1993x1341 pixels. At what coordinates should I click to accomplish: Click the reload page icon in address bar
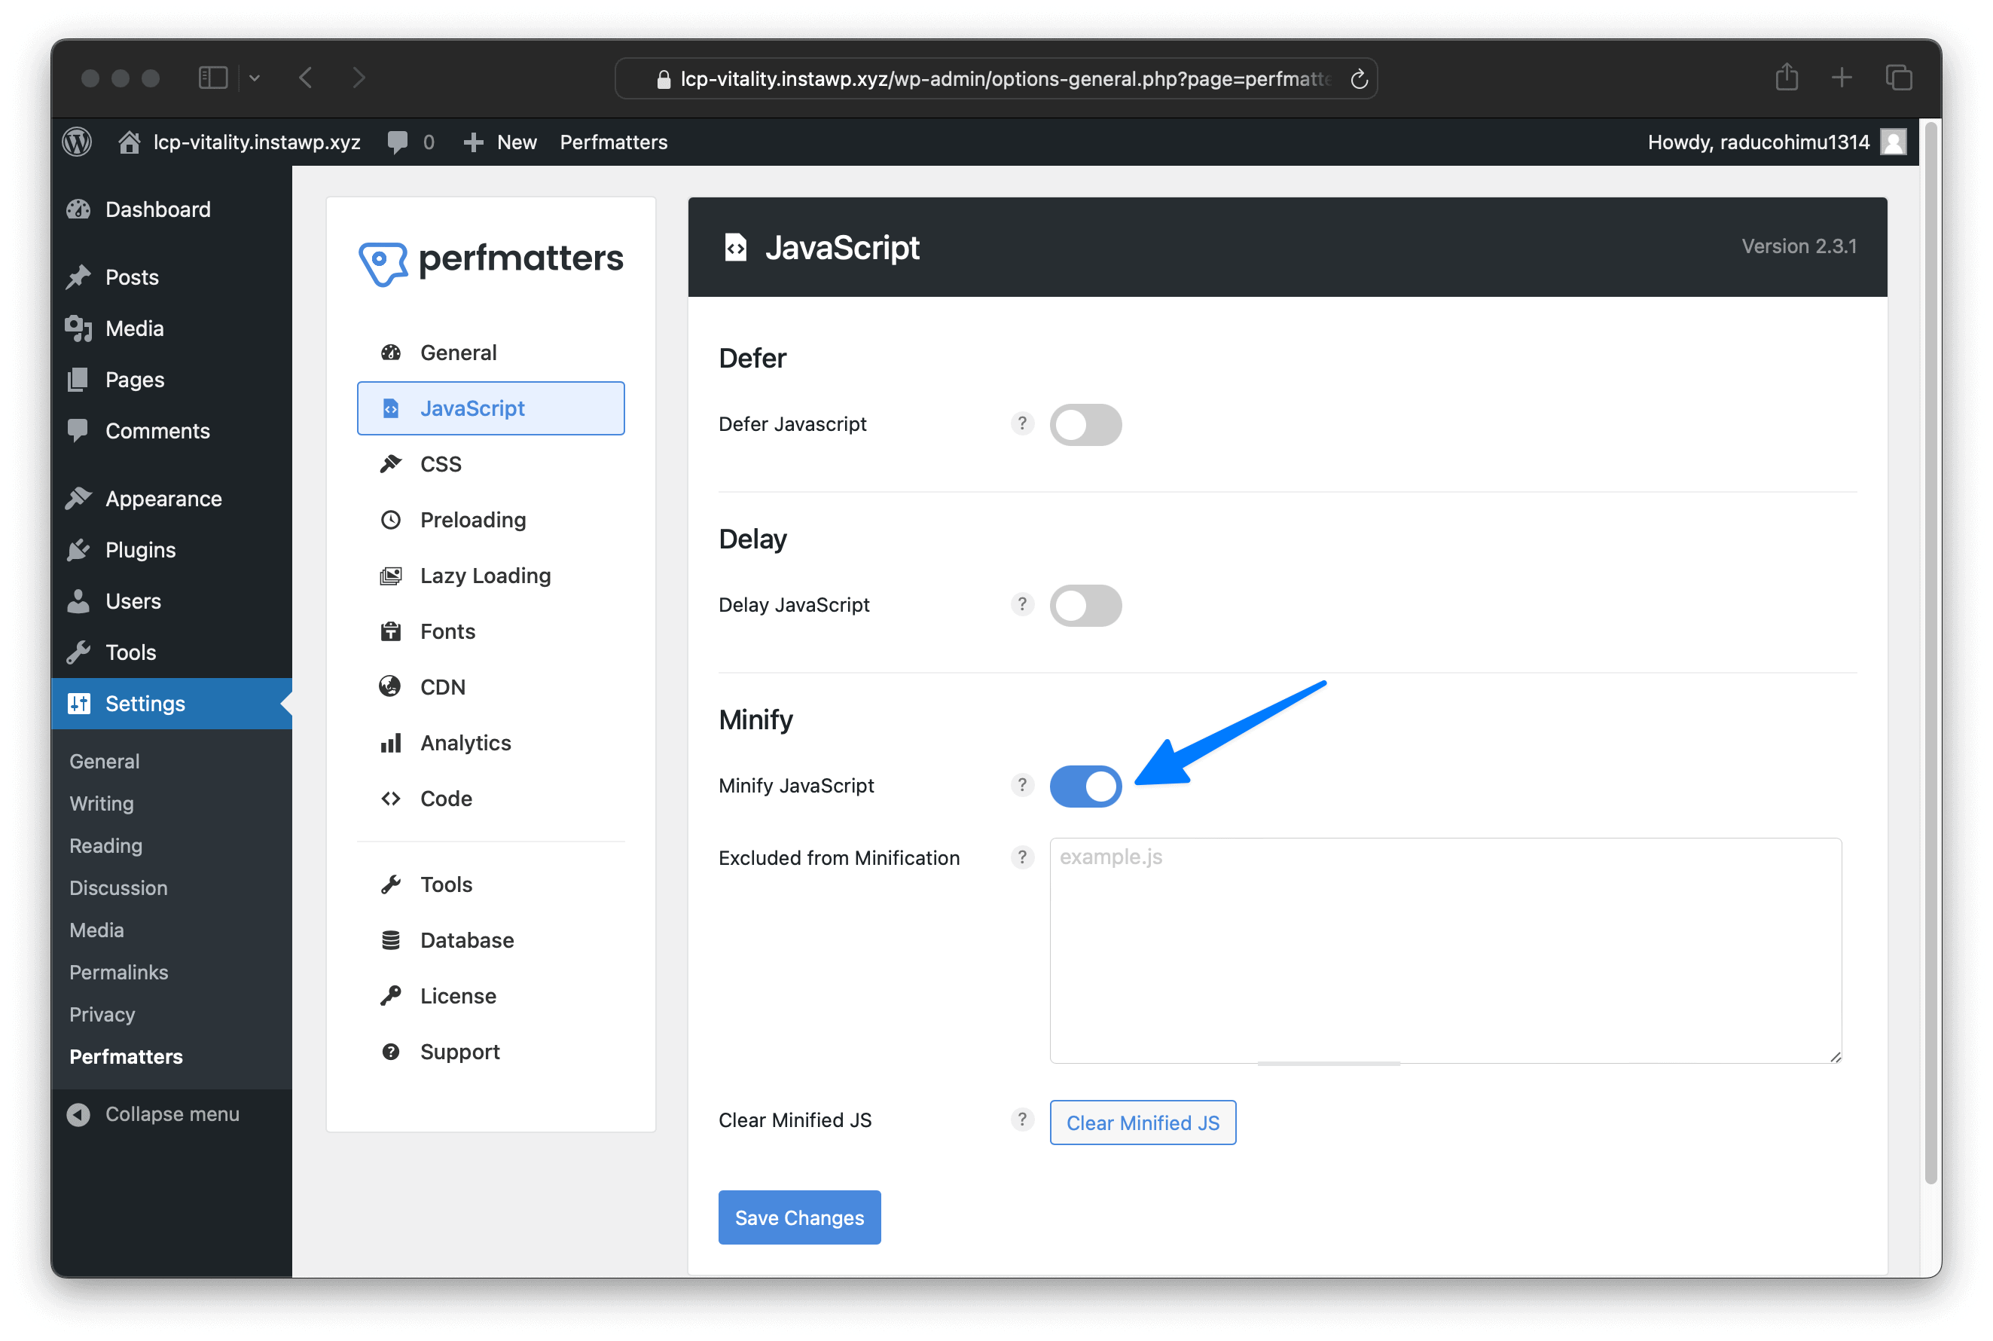pos(1358,80)
